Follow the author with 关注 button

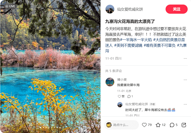tap(177, 9)
